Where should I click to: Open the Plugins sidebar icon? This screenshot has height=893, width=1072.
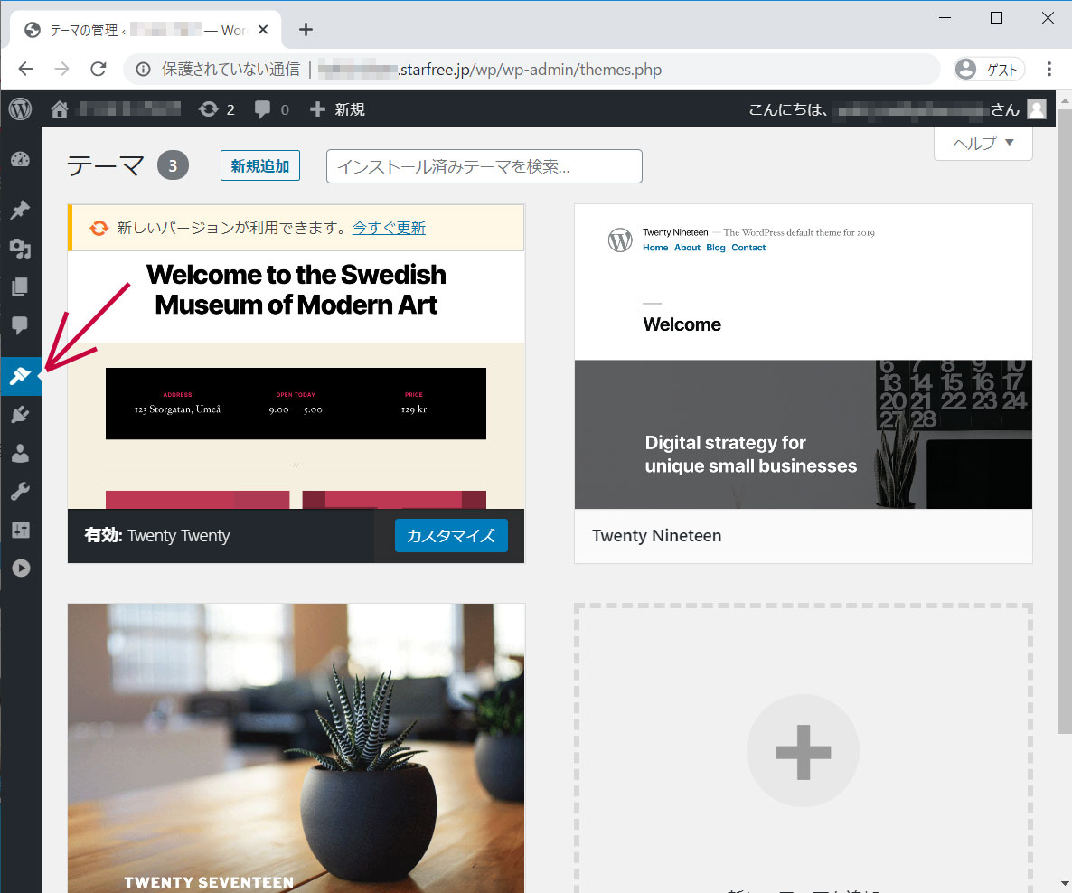(x=21, y=414)
